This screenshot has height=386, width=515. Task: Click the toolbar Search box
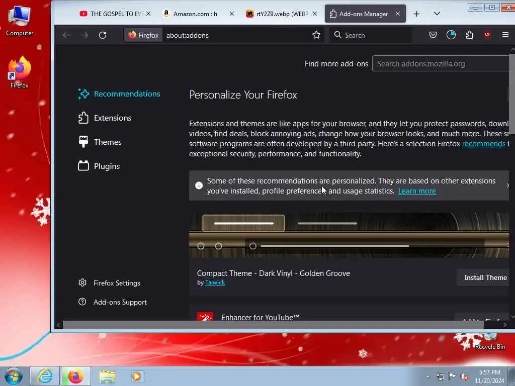click(x=371, y=35)
